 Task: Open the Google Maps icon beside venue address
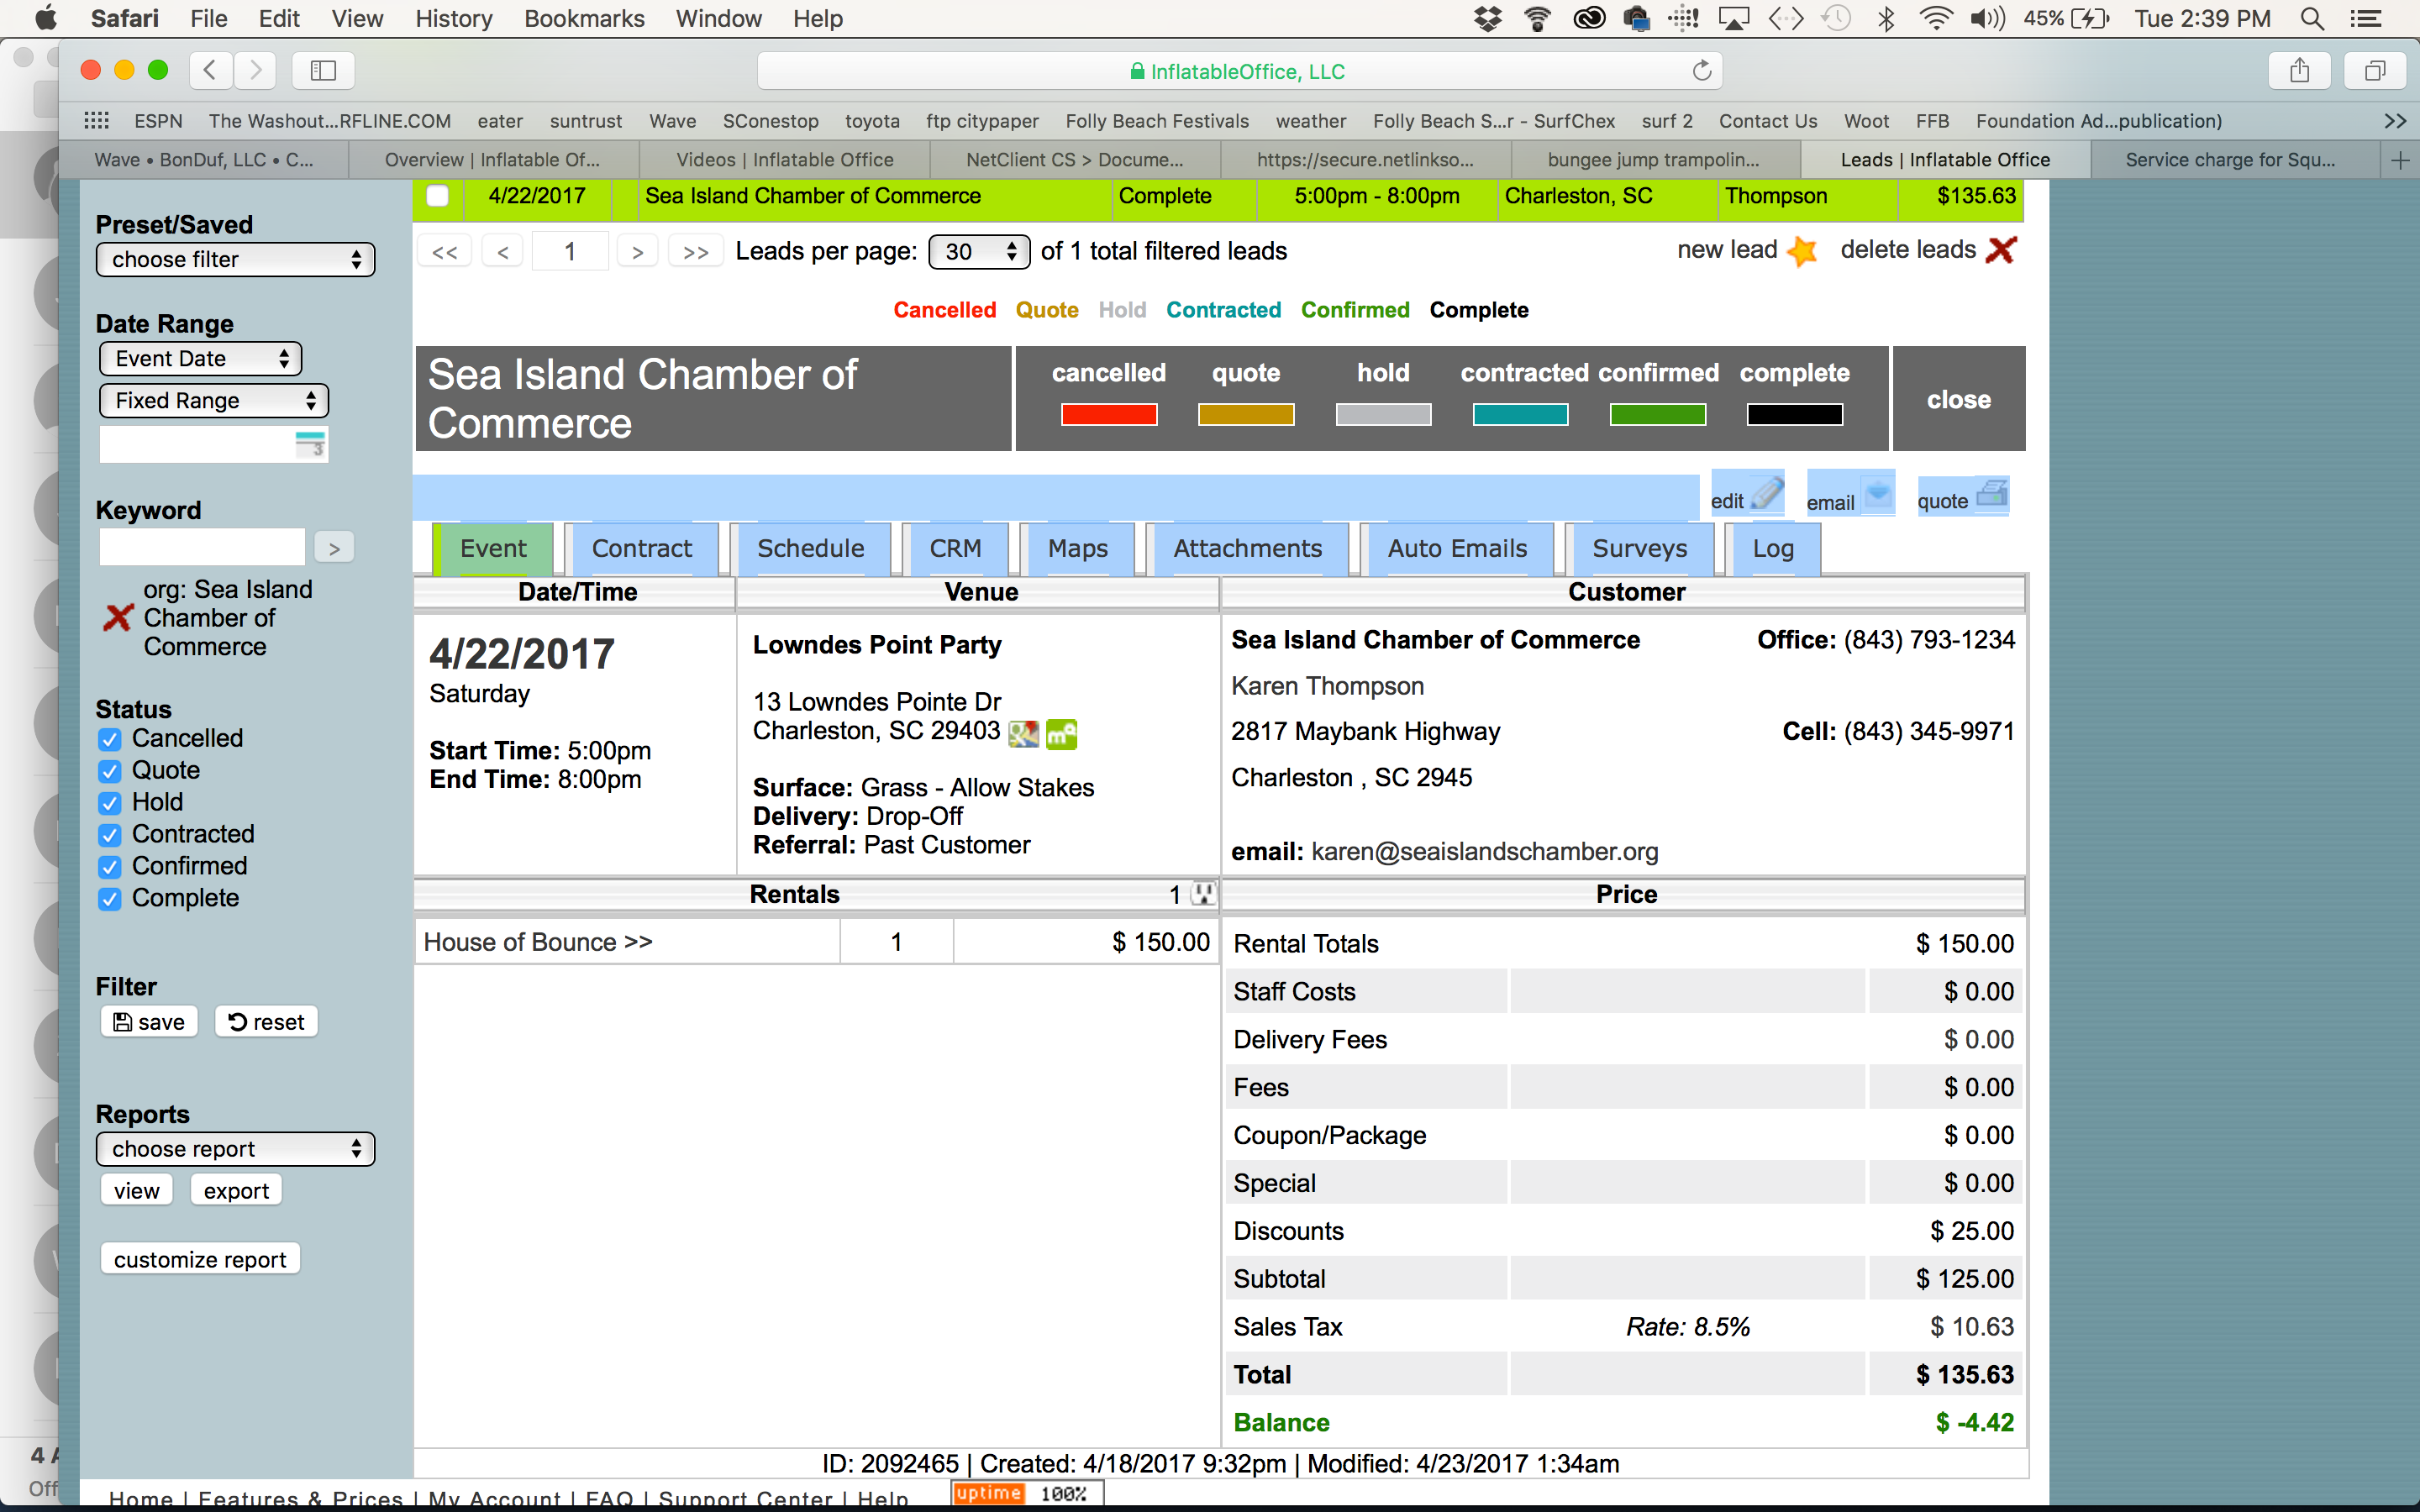[x=1023, y=734]
